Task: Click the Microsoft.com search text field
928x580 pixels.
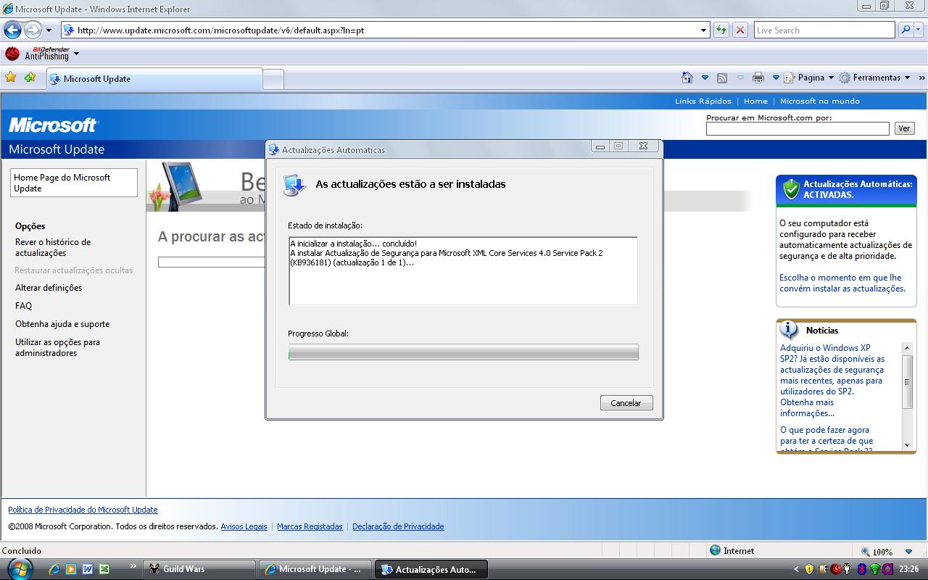Action: (797, 128)
